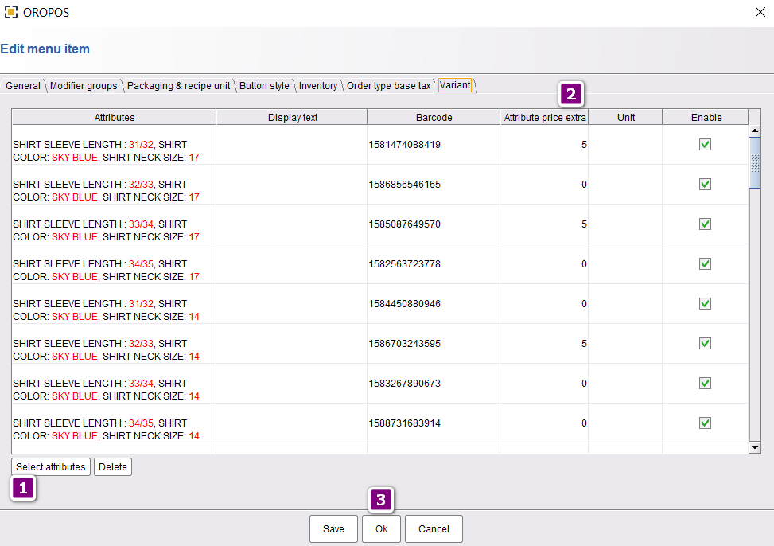Click the OROPOS application icon
This screenshot has width=774, height=546.
point(11,12)
